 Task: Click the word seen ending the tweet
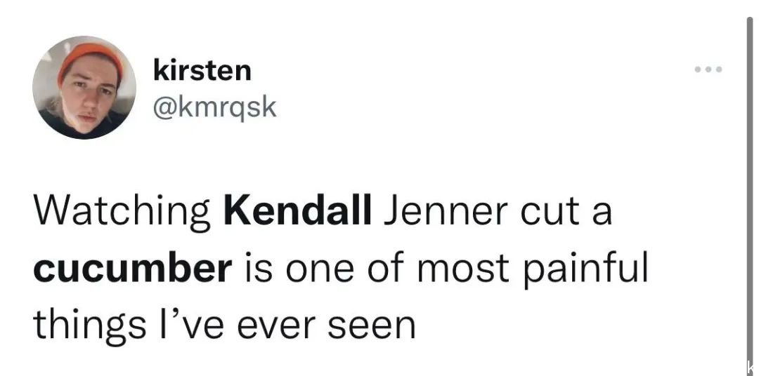click(372, 327)
